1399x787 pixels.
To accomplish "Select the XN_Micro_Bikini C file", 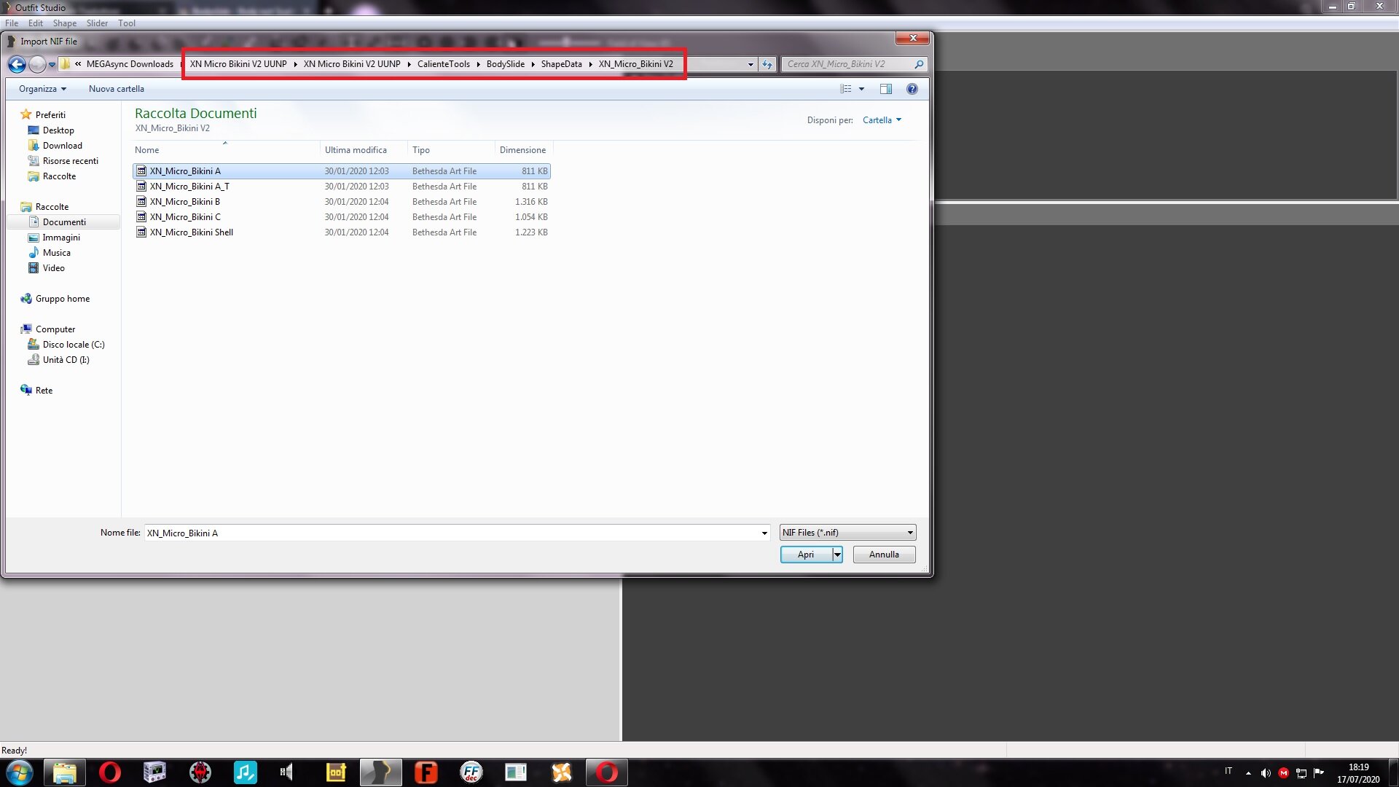I will pos(341,217).
